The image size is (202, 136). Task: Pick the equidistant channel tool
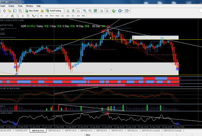click(x=12, y=16)
